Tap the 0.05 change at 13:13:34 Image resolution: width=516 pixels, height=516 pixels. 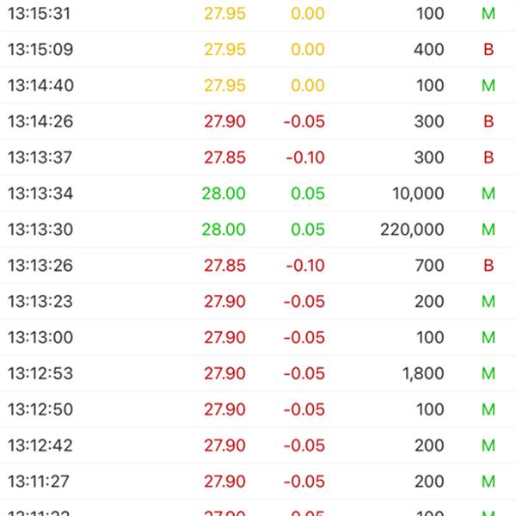click(x=308, y=193)
